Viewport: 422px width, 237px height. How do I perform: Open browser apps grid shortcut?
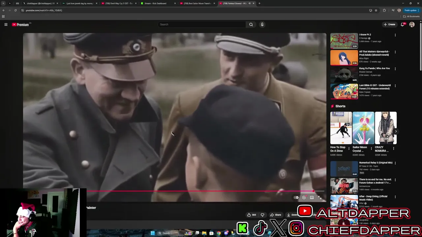(x=3, y=16)
